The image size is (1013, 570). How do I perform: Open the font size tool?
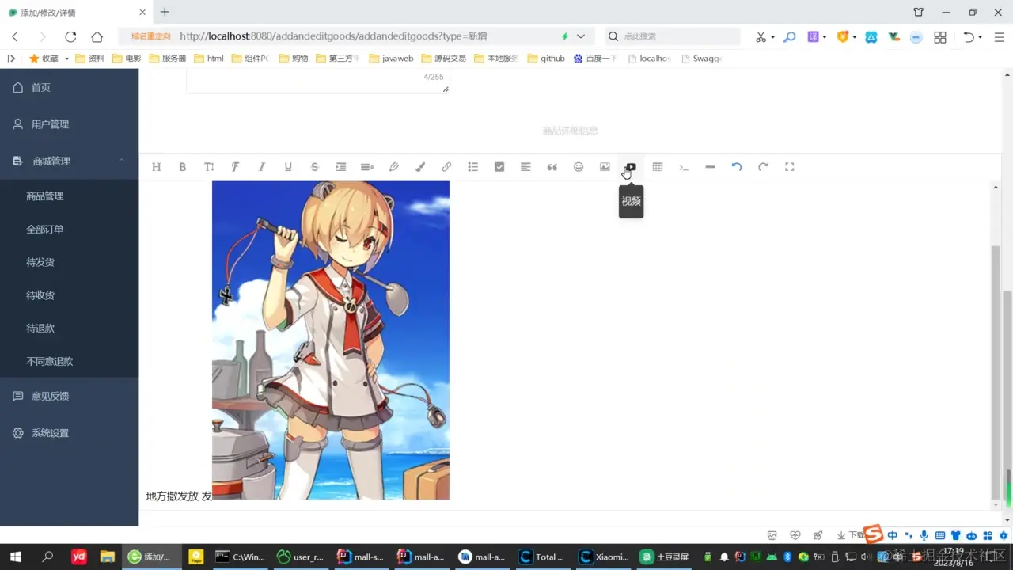point(209,167)
